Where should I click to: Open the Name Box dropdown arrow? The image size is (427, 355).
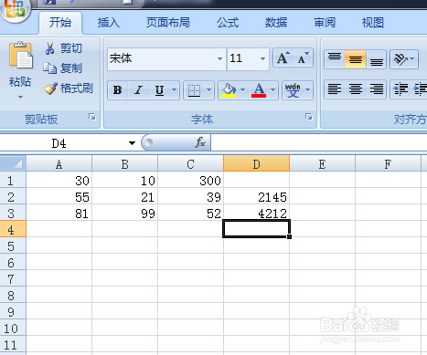point(132,143)
